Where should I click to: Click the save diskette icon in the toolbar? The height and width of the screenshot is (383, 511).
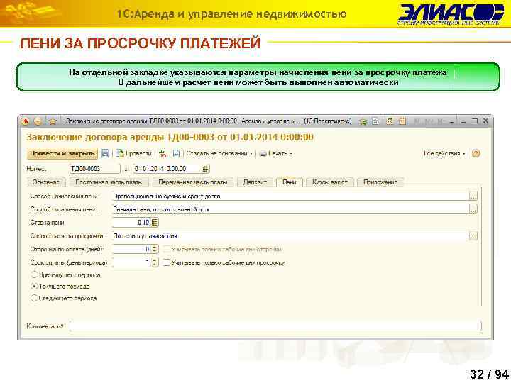click(105, 153)
